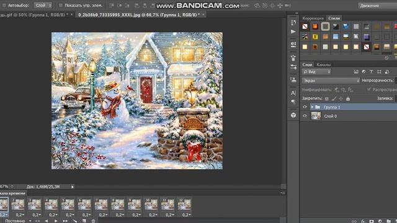
Task: Filter layers by adjustment layer type
Action: click(364, 72)
